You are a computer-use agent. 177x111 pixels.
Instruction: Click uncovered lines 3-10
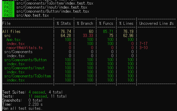tap(143, 48)
